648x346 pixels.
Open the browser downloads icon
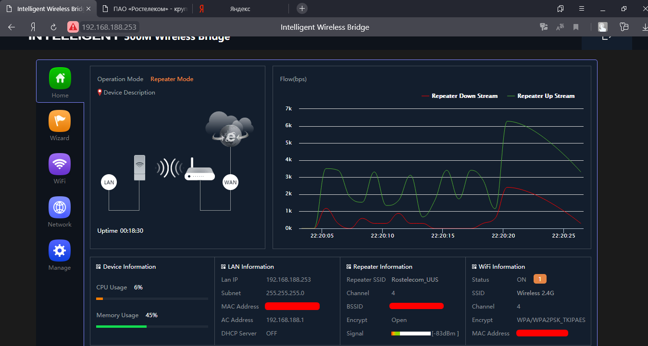pyautogui.click(x=644, y=27)
